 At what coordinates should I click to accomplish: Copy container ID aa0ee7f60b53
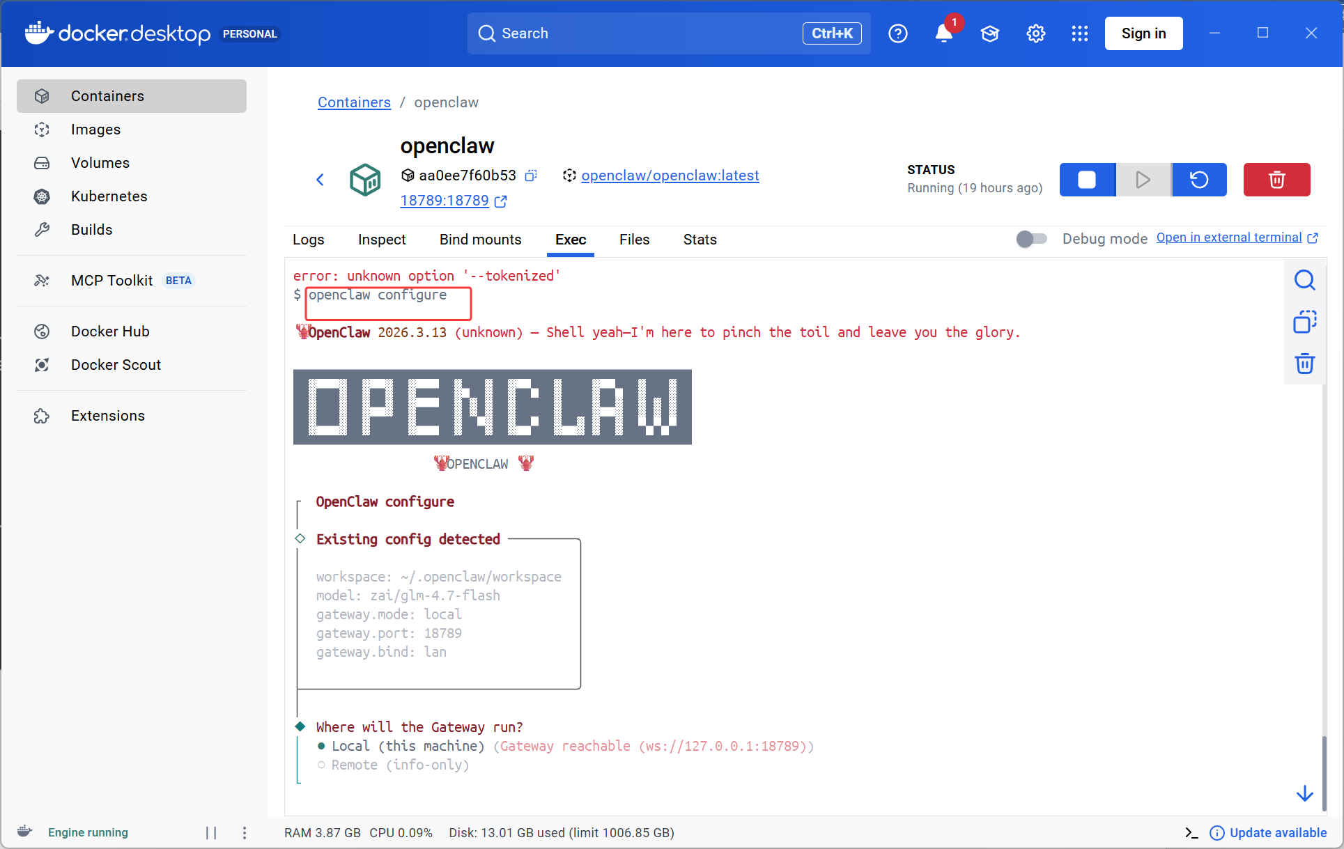click(x=531, y=176)
